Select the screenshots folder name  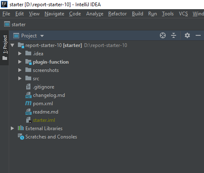click(x=46, y=70)
